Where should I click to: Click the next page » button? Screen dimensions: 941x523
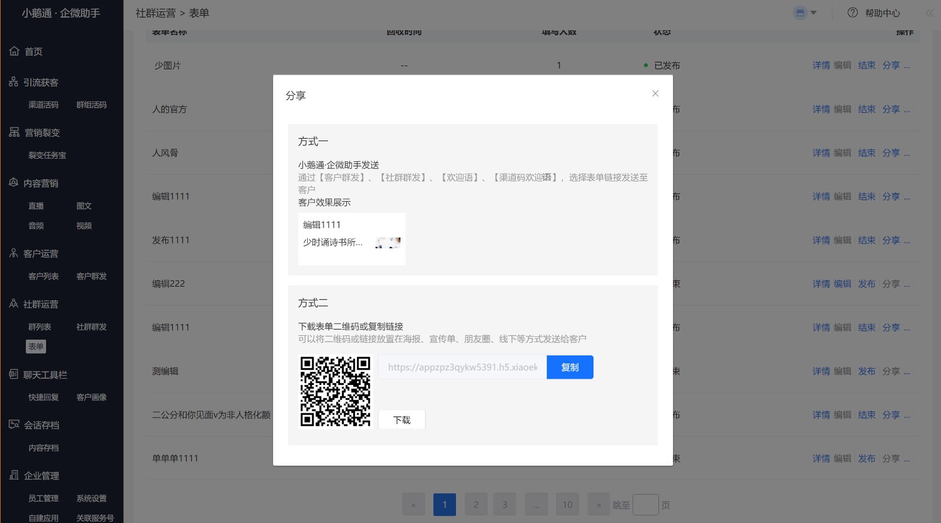pos(599,505)
